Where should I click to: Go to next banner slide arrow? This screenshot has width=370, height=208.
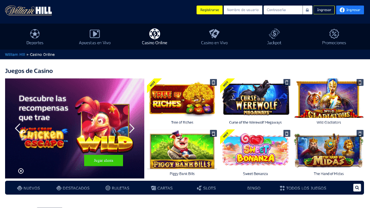point(132,128)
